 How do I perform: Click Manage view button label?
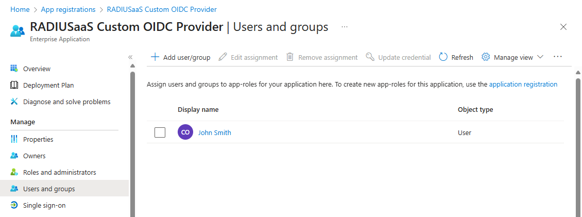tap(513, 57)
